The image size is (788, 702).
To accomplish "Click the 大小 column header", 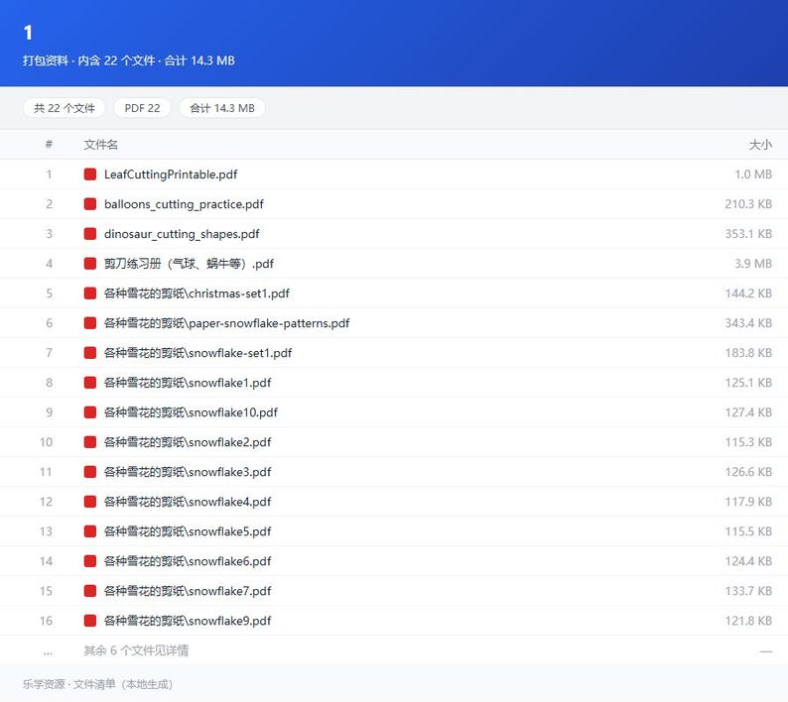I will [x=760, y=145].
